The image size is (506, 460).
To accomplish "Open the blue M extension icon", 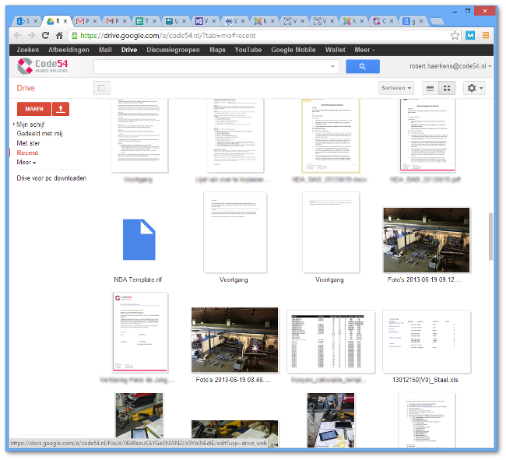I will coord(470,36).
